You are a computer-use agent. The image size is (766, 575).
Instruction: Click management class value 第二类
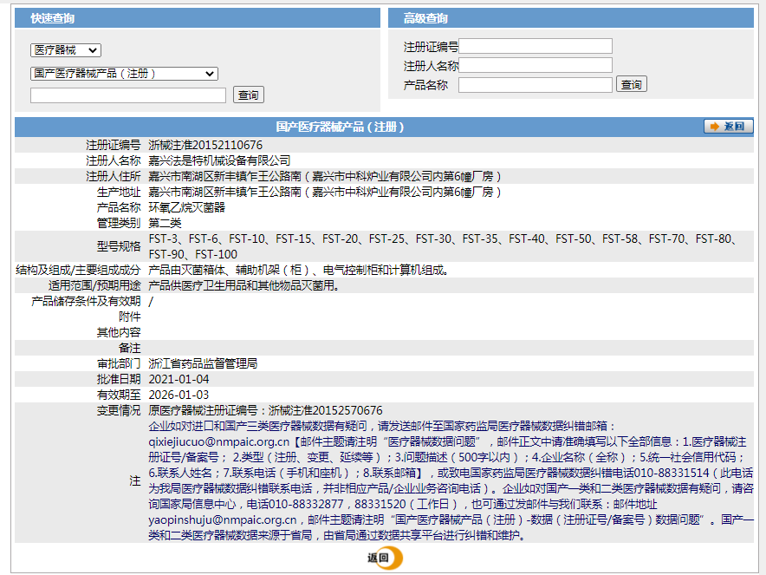pos(165,224)
